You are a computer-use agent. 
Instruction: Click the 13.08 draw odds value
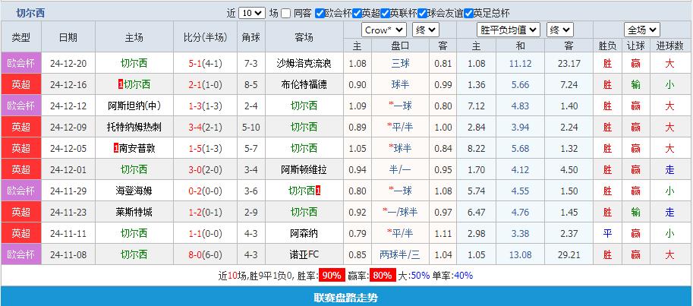pos(520,254)
